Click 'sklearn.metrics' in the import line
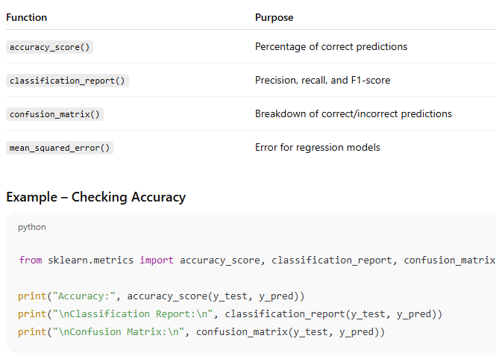 click(x=91, y=260)
